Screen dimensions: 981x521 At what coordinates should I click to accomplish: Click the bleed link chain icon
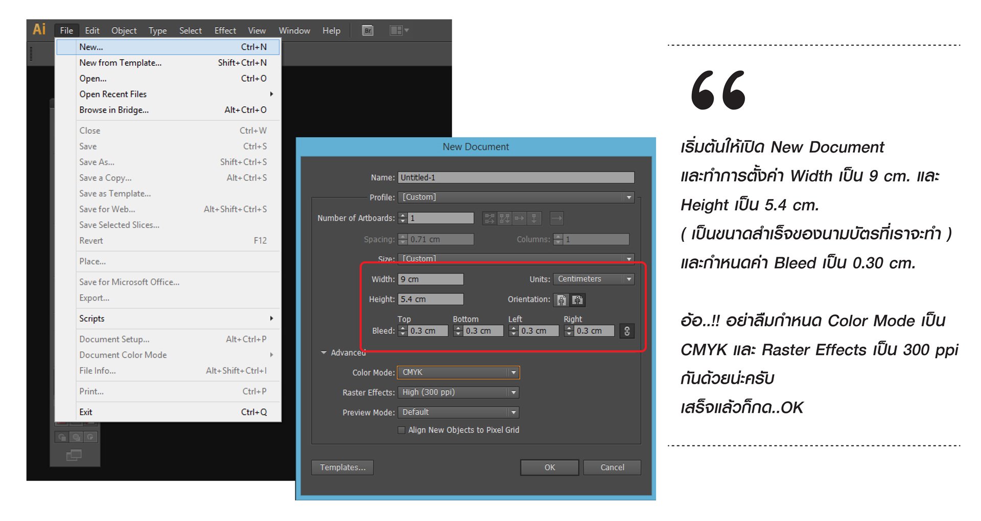627,331
